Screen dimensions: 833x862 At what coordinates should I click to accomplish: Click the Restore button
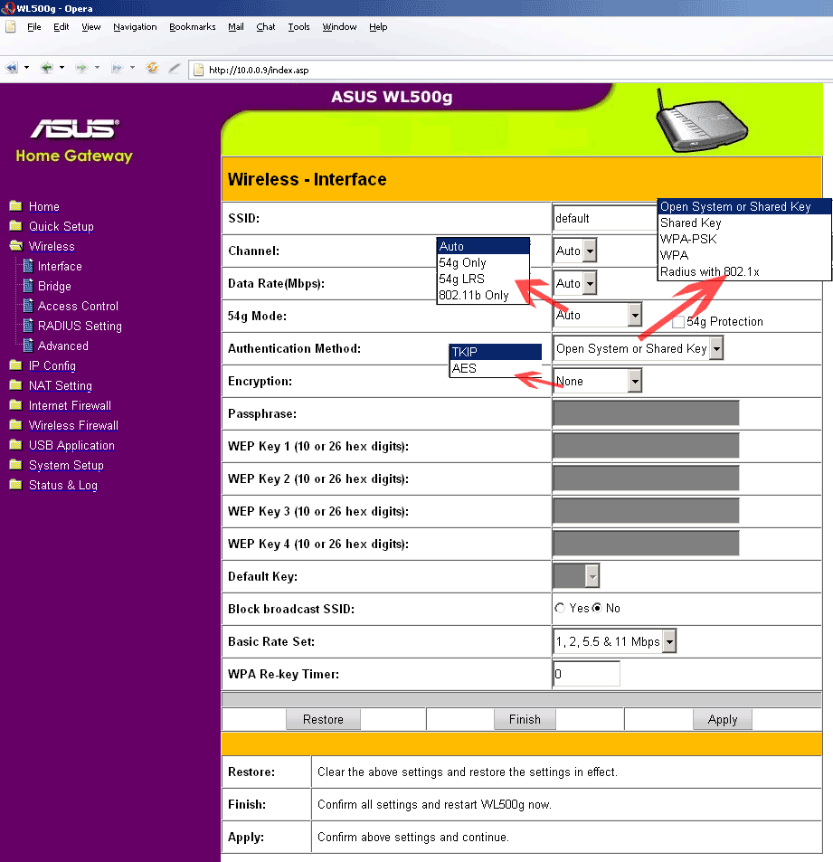323,719
